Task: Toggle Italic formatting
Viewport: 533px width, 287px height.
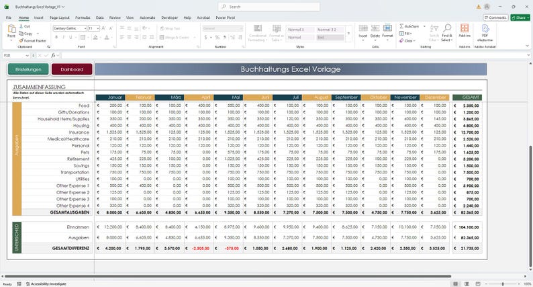Action: pyautogui.click(x=64, y=37)
